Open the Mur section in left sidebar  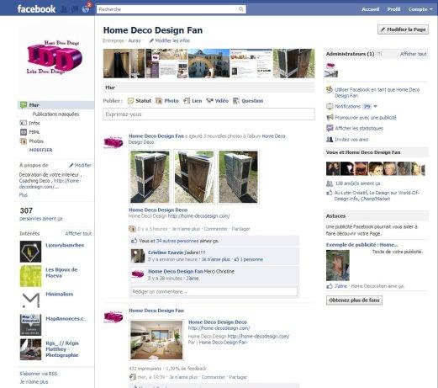(x=55, y=105)
